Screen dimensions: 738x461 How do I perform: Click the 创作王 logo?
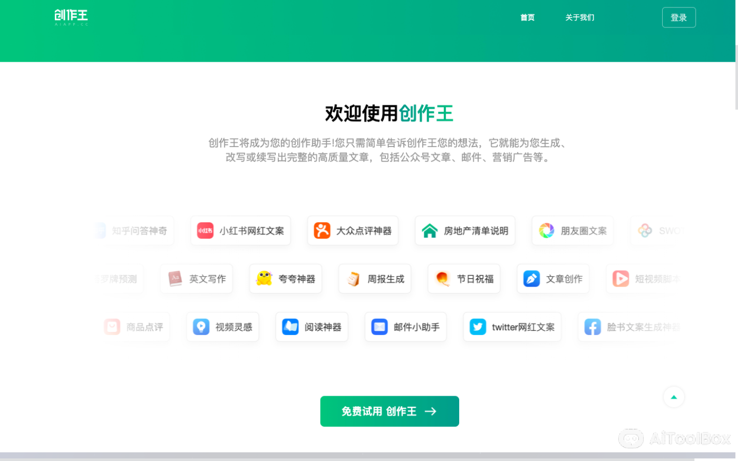click(71, 17)
